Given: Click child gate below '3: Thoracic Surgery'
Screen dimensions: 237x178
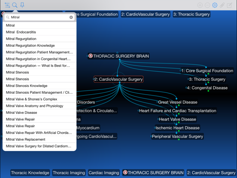Looking at the screenshot, I should [208, 83].
